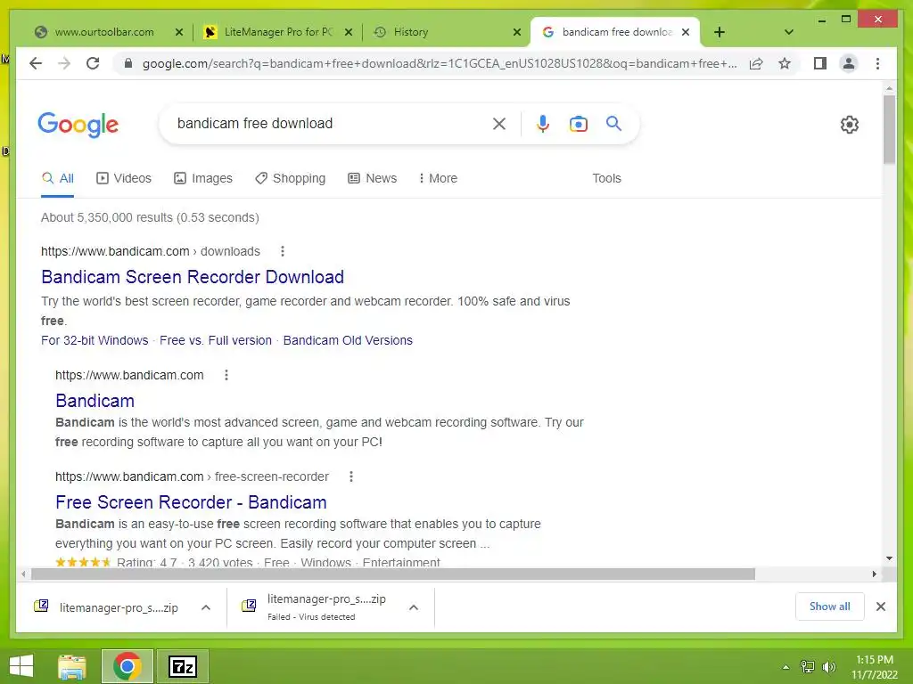
Task: Click the scroll down arrow
Action: pos(889,558)
